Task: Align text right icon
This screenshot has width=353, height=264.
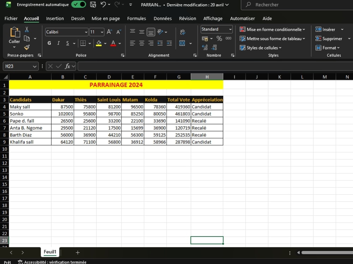Action: coord(151,43)
